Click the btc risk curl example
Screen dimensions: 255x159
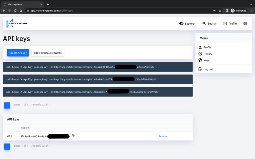[x=98, y=67]
